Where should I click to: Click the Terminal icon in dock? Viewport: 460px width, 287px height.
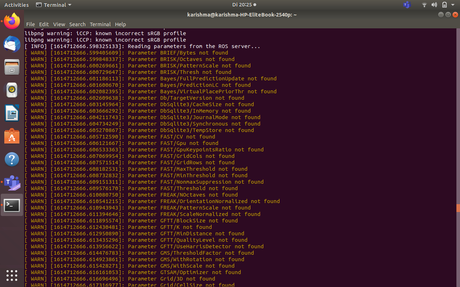[12, 205]
